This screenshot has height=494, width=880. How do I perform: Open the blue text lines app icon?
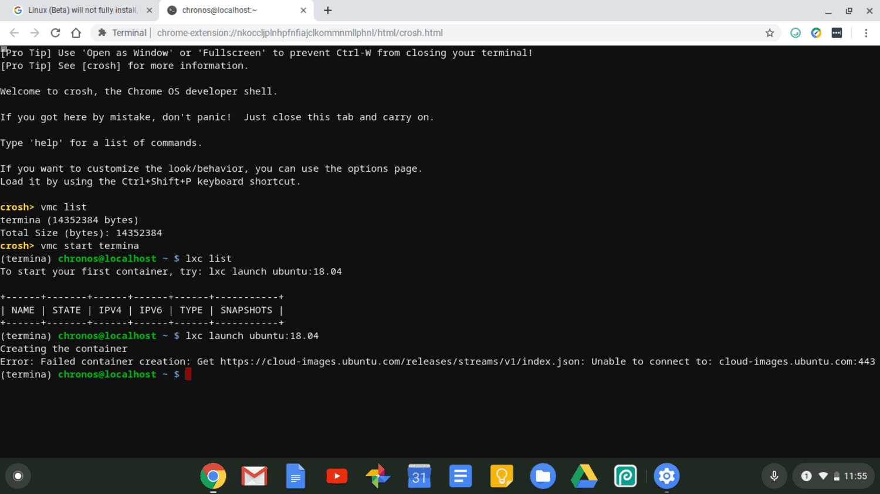click(461, 476)
